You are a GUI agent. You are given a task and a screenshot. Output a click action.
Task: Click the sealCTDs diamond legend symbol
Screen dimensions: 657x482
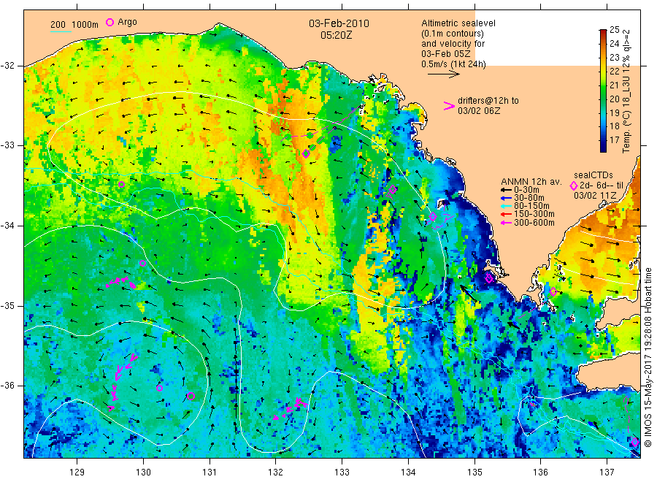coord(574,185)
